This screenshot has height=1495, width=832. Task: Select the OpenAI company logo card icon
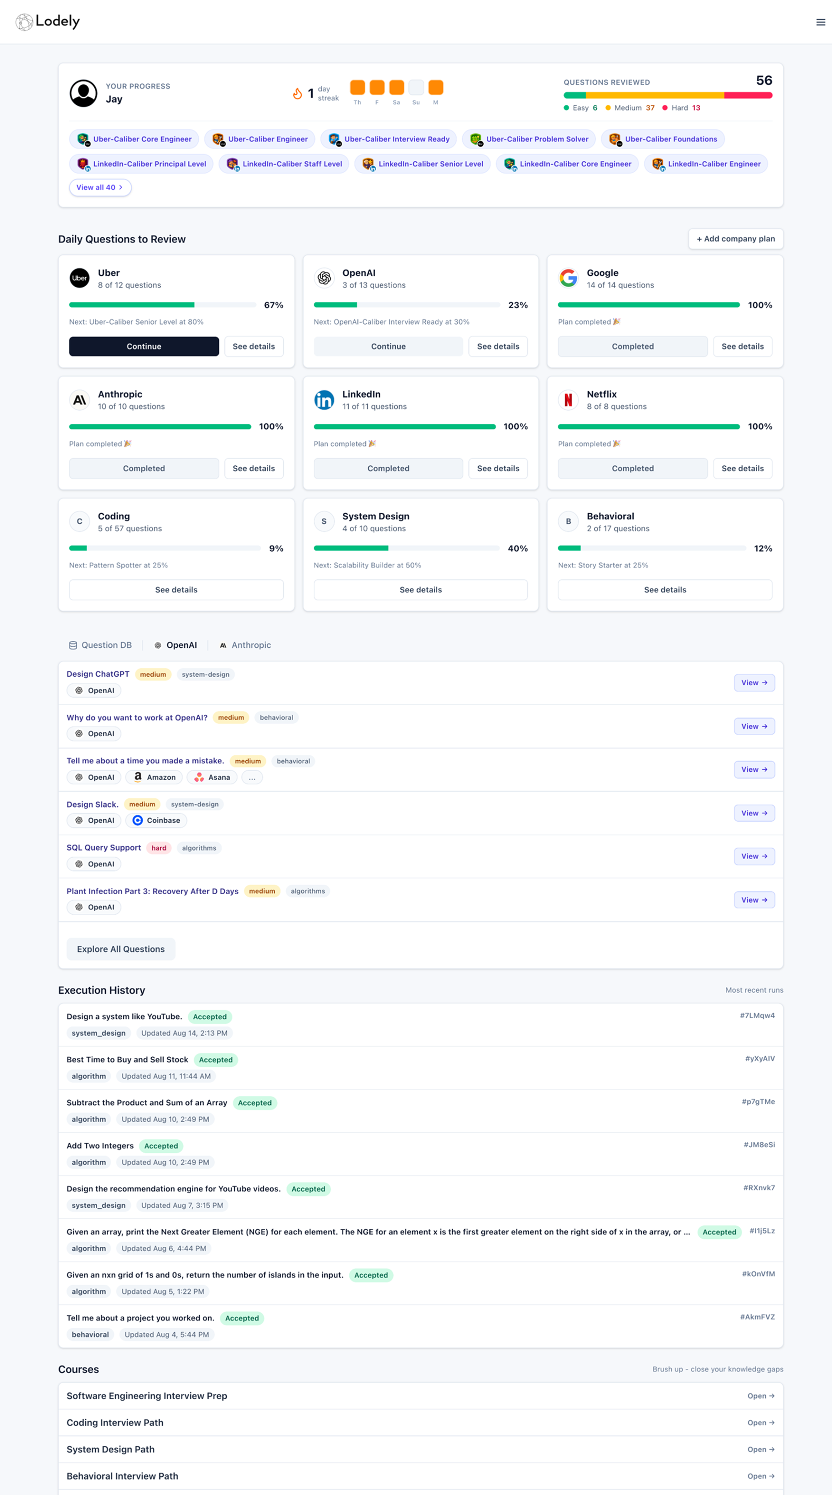pyautogui.click(x=324, y=278)
